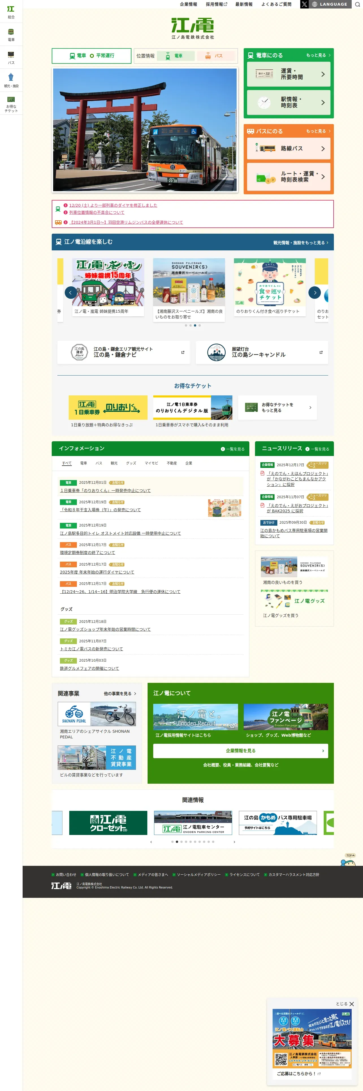View ニュースリリース 一覧を見る
This screenshot has height=1091, width=363.
pos(317,449)
